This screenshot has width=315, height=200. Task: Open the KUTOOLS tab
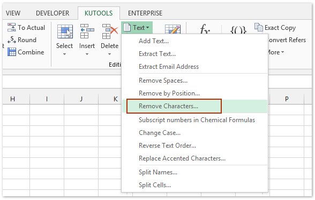(x=99, y=13)
